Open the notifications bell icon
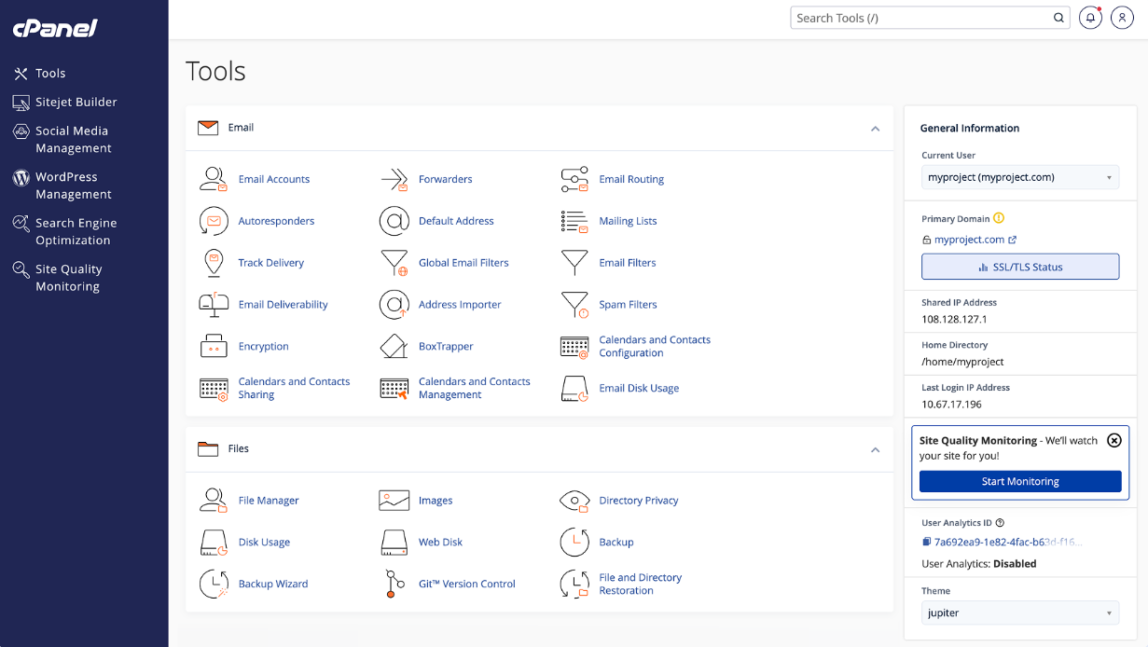Screen dimensions: 1148x647 [1089, 18]
